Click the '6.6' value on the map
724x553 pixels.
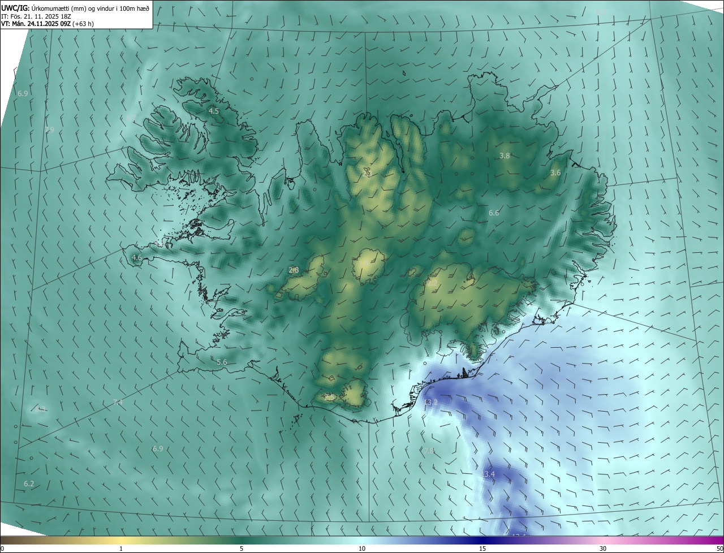pyautogui.click(x=494, y=213)
